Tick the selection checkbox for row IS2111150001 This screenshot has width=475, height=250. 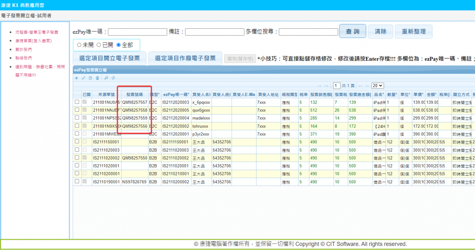[77, 142]
